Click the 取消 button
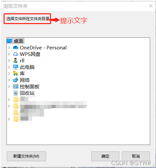Image resolution: width=156 pixels, height=168 pixels. tap(136, 156)
